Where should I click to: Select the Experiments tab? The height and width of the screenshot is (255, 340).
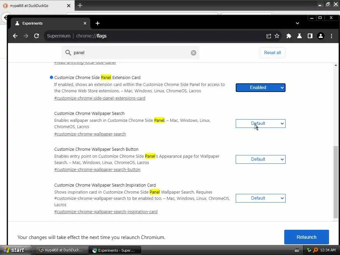(50, 23)
